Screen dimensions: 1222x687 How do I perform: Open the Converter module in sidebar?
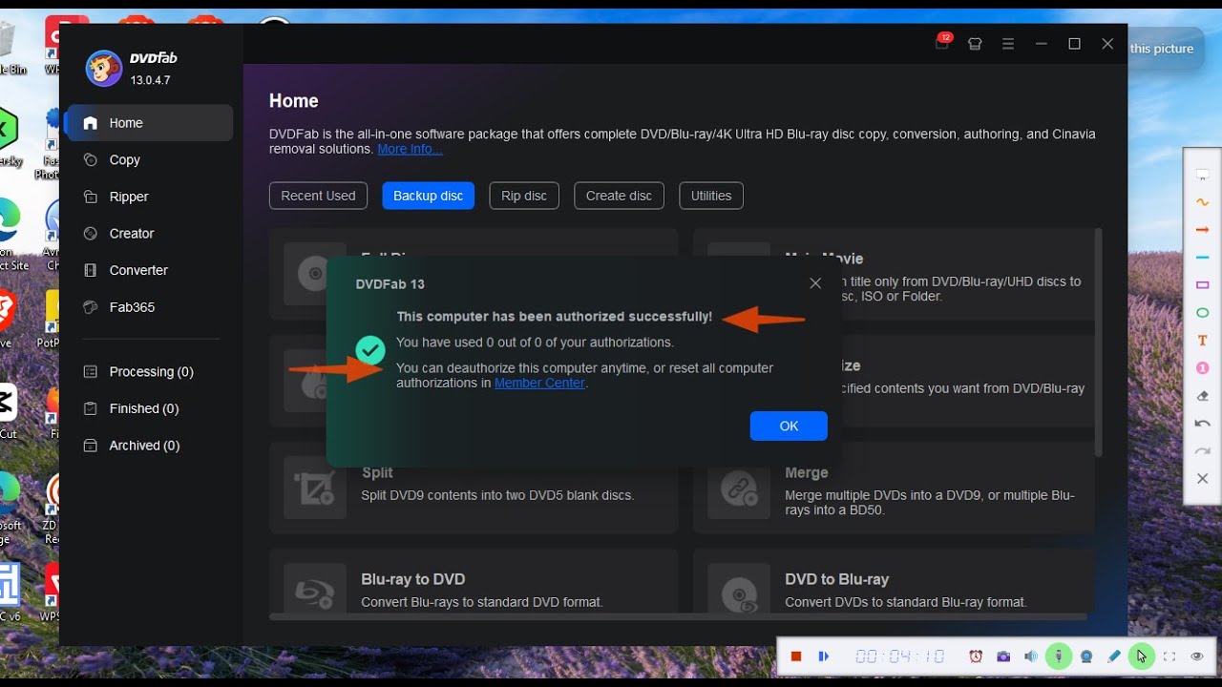pos(149,270)
